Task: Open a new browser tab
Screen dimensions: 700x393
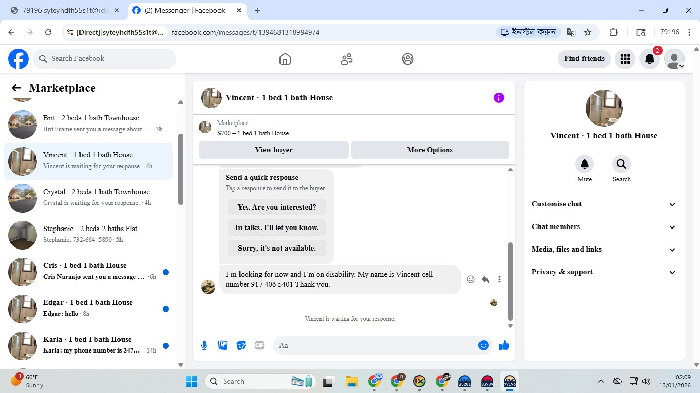Action: tap(257, 10)
